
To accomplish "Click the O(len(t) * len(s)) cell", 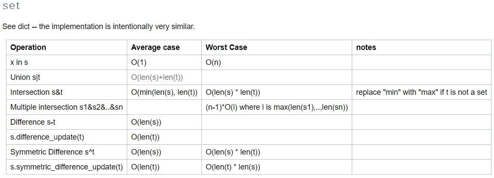I will [233, 167].
